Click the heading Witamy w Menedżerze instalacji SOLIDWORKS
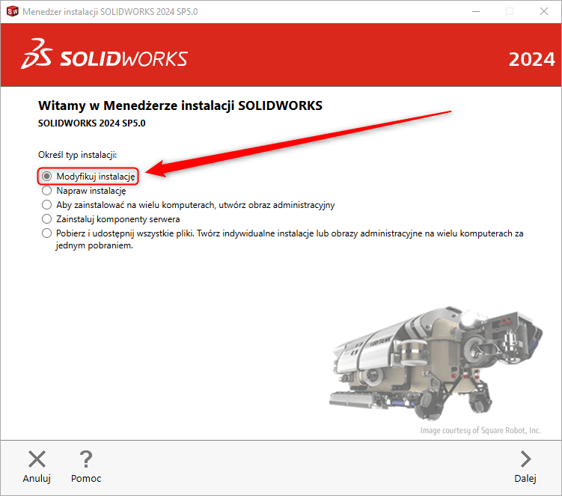 [180, 105]
